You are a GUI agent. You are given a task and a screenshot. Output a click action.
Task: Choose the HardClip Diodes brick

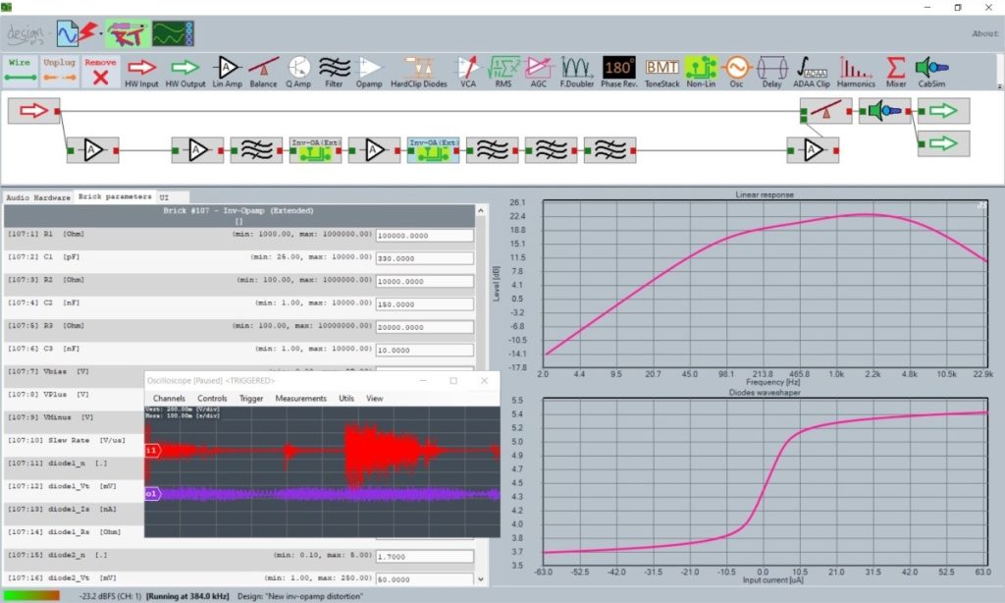(419, 69)
